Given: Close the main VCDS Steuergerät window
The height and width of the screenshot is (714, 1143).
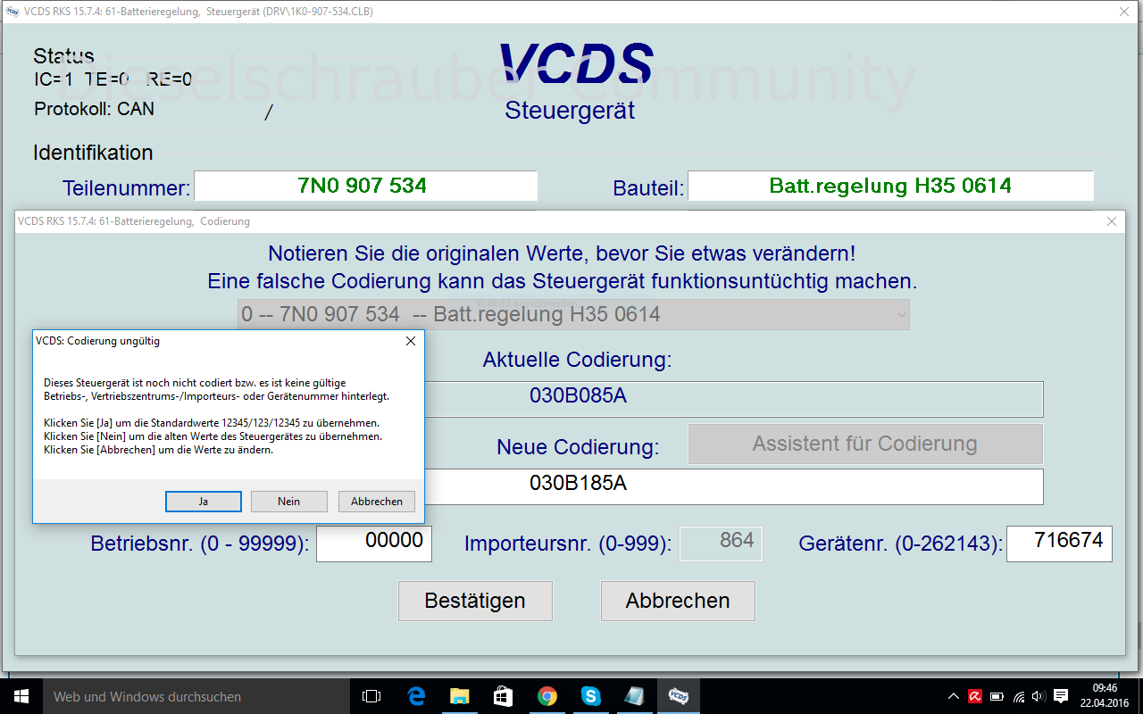Looking at the screenshot, I should [1124, 12].
